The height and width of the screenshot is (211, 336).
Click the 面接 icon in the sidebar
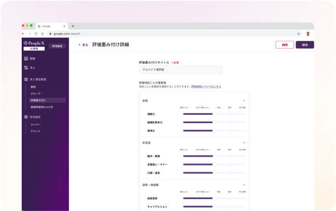[26, 58]
